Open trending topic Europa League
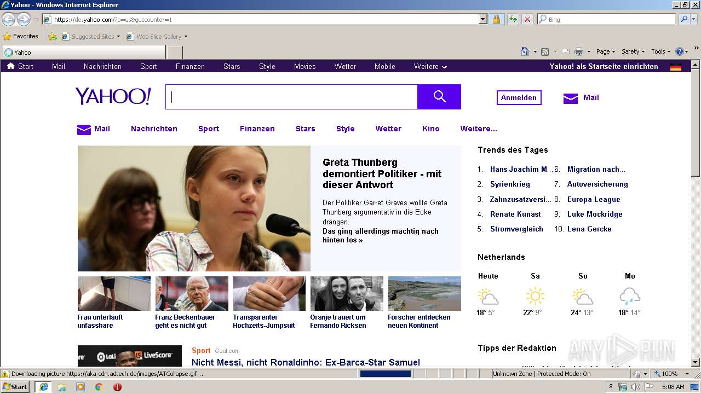The width and height of the screenshot is (701, 394). point(594,199)
